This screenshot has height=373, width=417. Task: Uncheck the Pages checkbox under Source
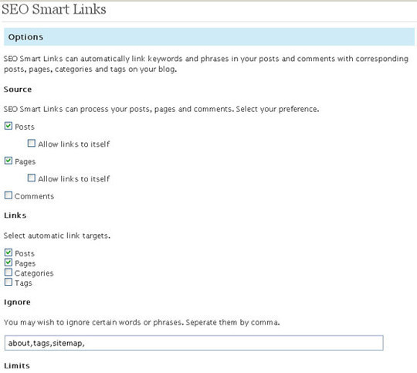tap(8, 161)
